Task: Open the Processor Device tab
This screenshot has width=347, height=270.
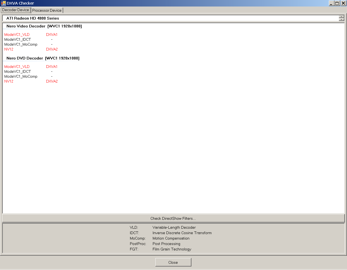Action: point(47,10)
